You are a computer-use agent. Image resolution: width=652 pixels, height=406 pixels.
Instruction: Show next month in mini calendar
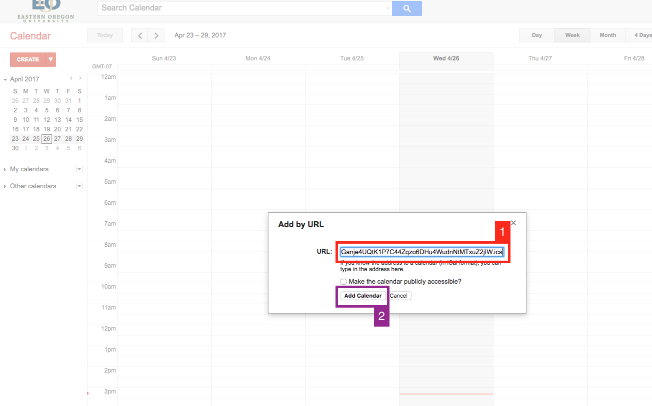[80, 78]
